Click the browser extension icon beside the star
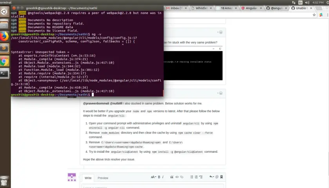The width and height of the screenshot is (329, 188). click(x=321, y=15)
